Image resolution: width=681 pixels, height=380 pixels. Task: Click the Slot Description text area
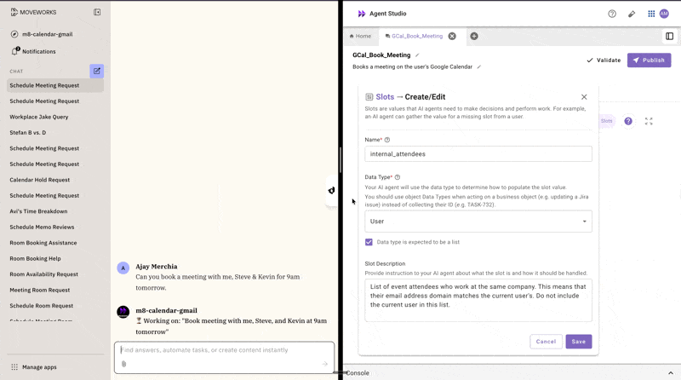click(478, 300)
